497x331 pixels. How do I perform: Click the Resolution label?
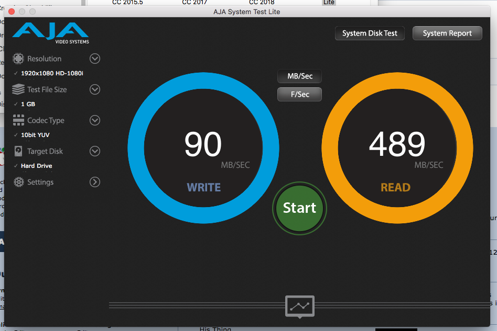pos(45,59)
